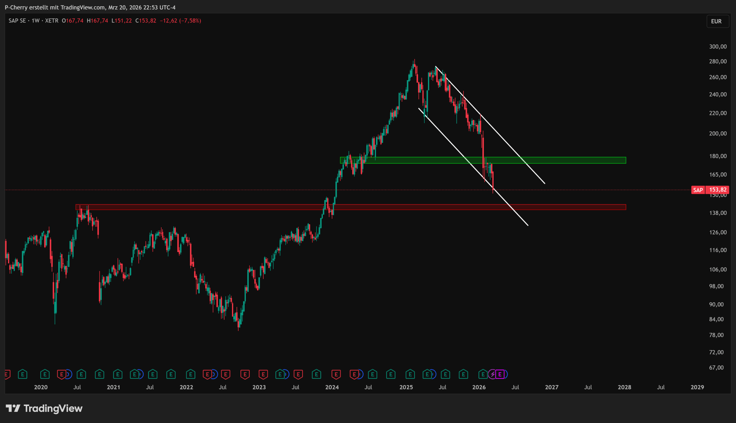Click the magenta upcoming earnings E marker
The image size is (736, 423).
point(500,374)
